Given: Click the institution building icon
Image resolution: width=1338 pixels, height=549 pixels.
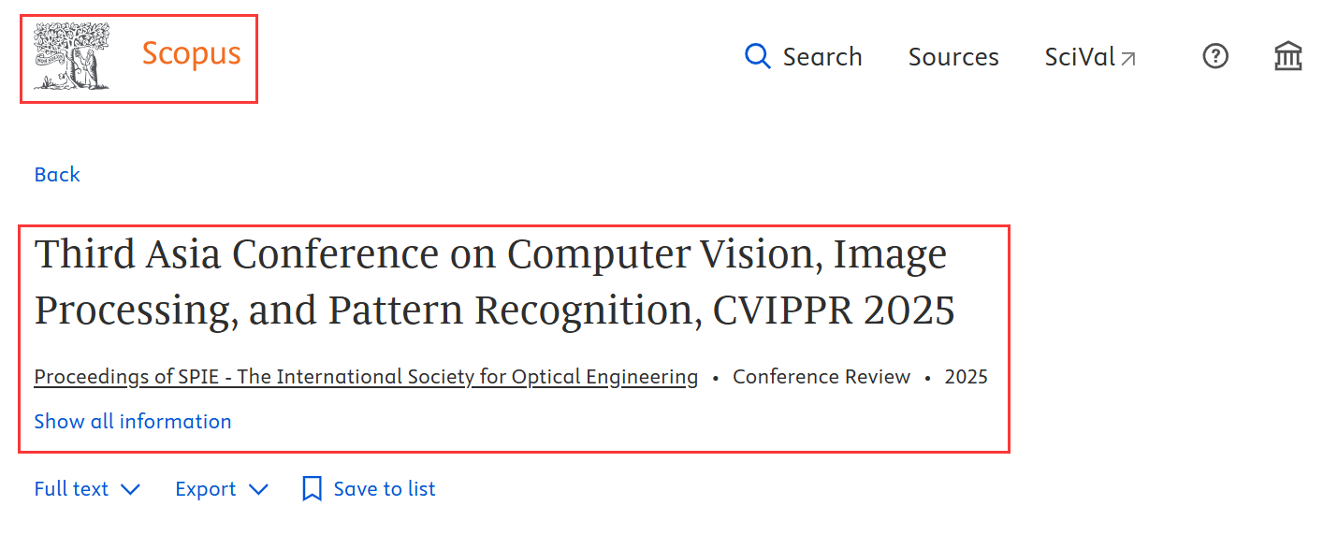Looking at the screenshot, I should pos(1288,57).
